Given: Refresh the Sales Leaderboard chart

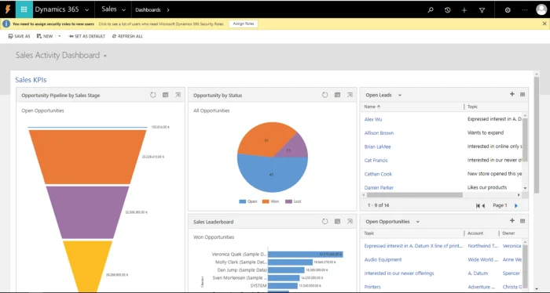Looking at the screenshot, I should pos(324,222).
